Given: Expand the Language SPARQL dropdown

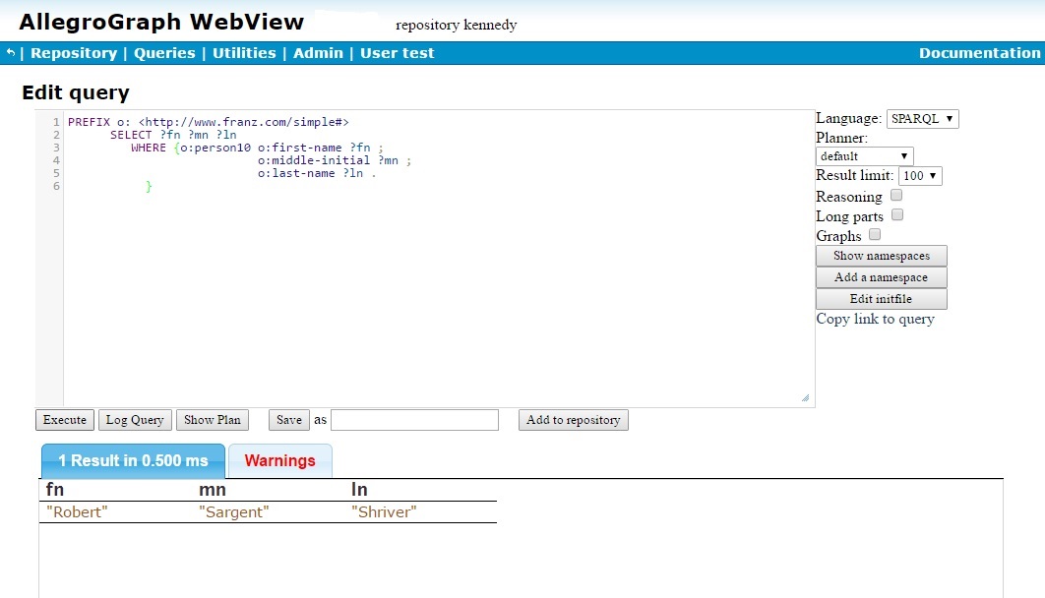Looking at the screenshot, I should (x=922, y=119).
